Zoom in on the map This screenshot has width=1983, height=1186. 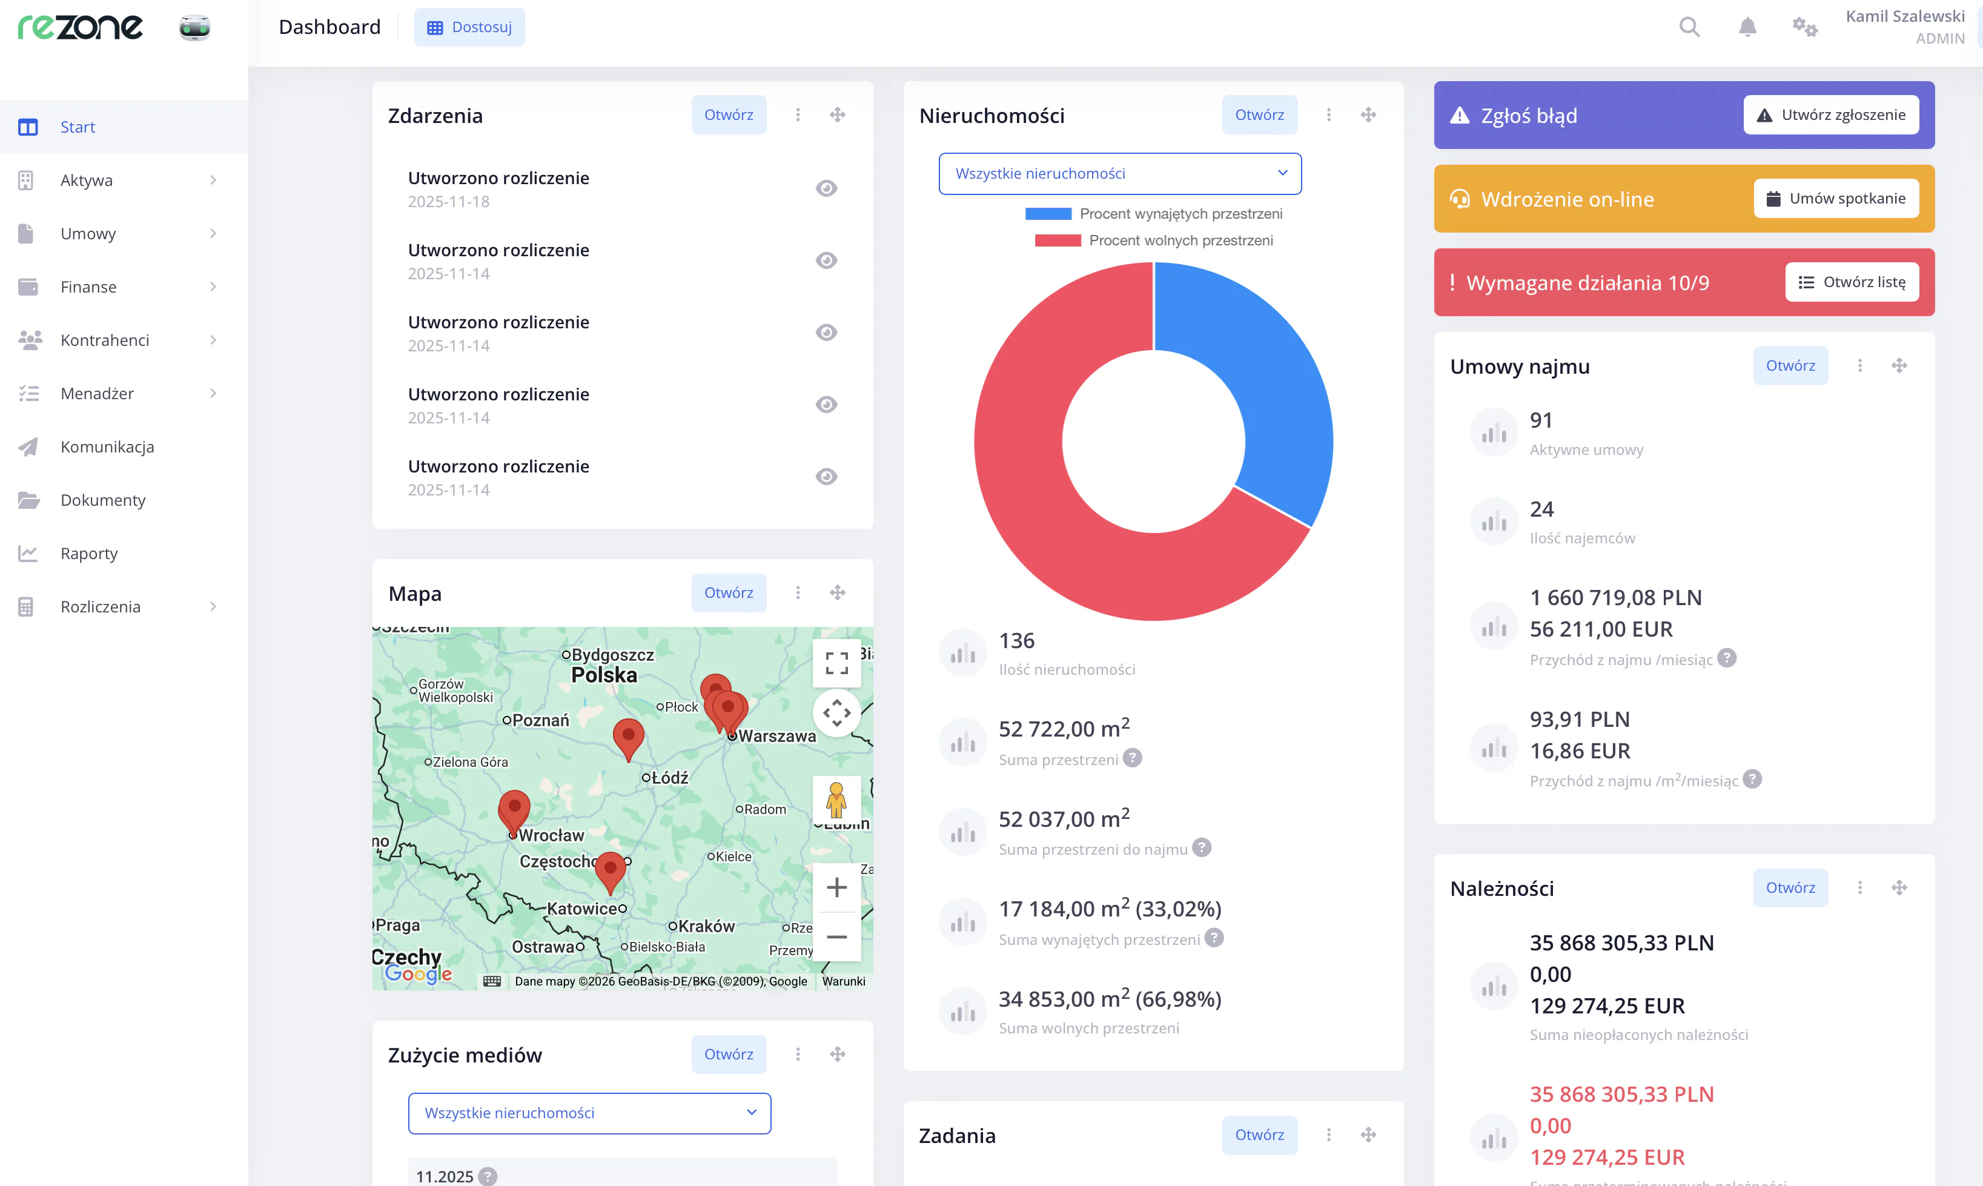coord(836,887)
